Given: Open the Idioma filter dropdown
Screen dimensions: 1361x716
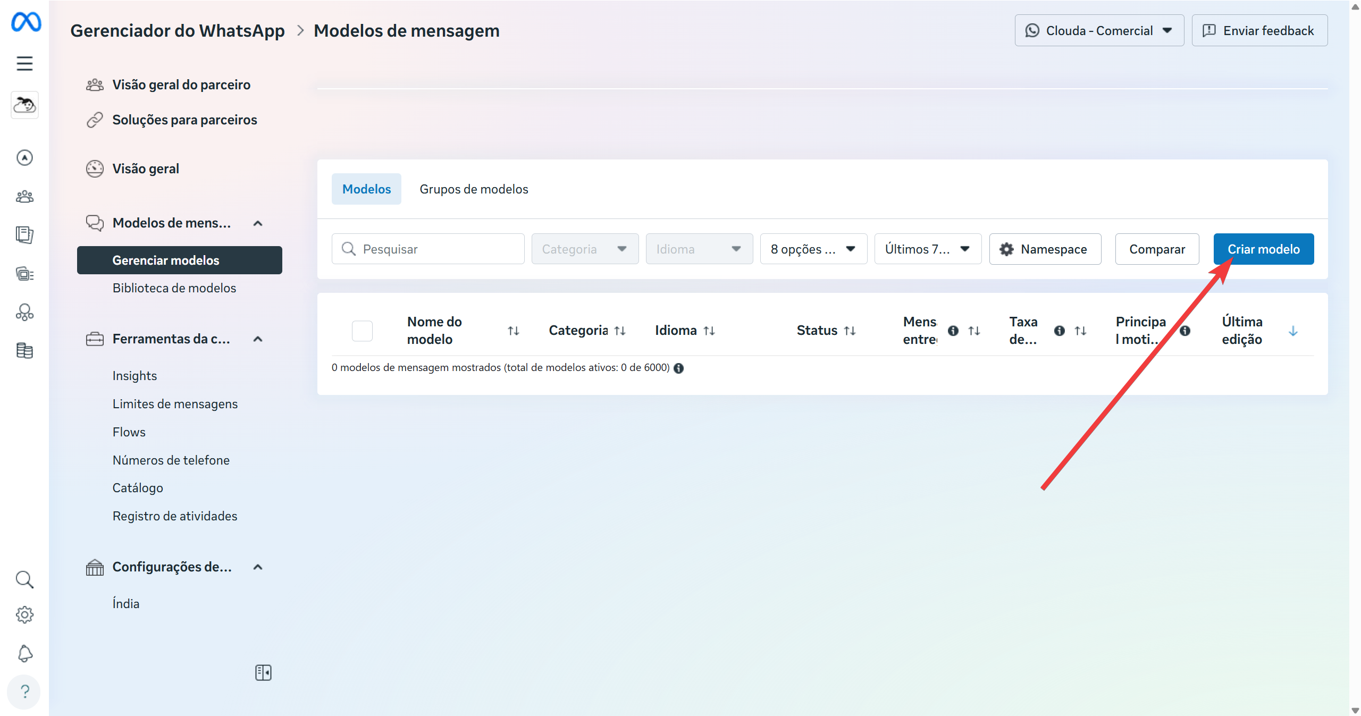Looking at the screenshot, I should (x=699, y=249).
